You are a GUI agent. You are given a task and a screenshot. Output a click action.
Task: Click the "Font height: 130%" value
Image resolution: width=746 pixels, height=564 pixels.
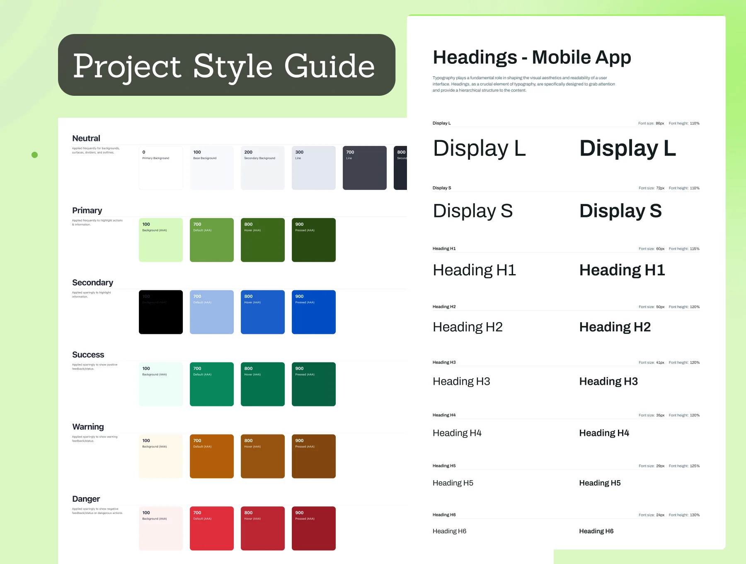pyautogui.click(x=684, y=515)
